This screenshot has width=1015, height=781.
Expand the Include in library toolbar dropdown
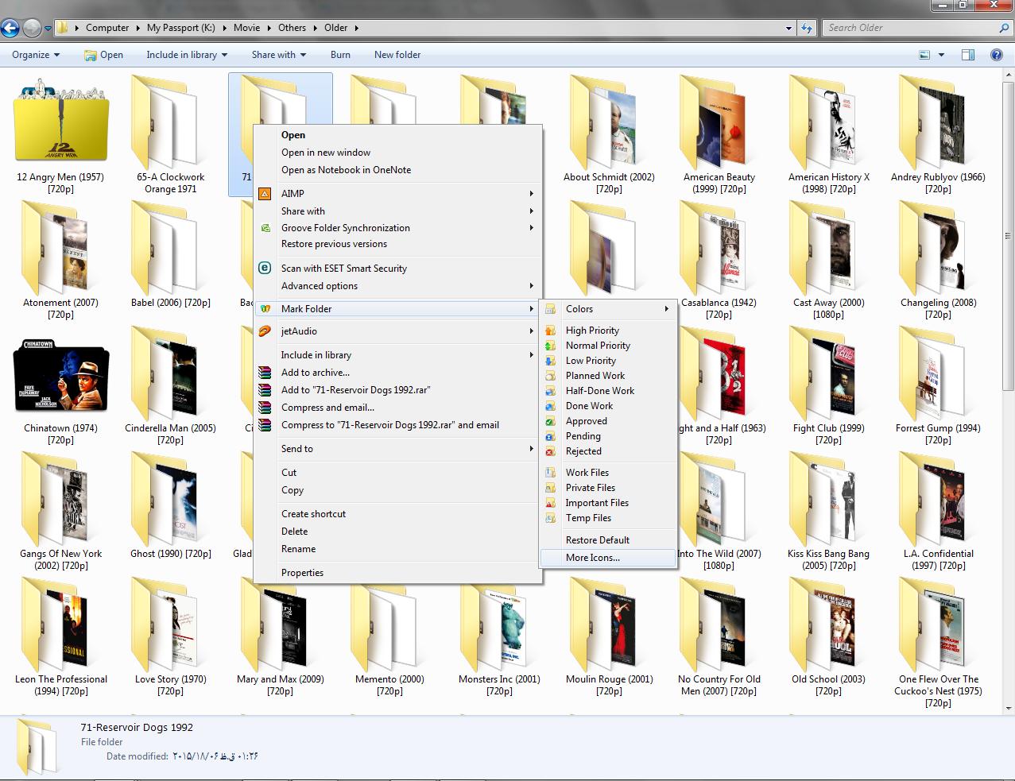pyautogui.click(x=187, y=55)
